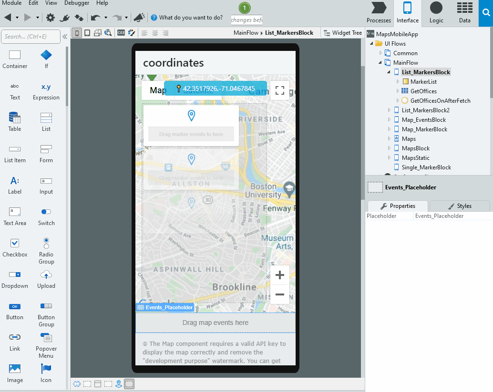Image resolution: width=493 pixels, height=392 pixels.
Task: Select the Switch widget in the toolbox
Action: point(46,217)
